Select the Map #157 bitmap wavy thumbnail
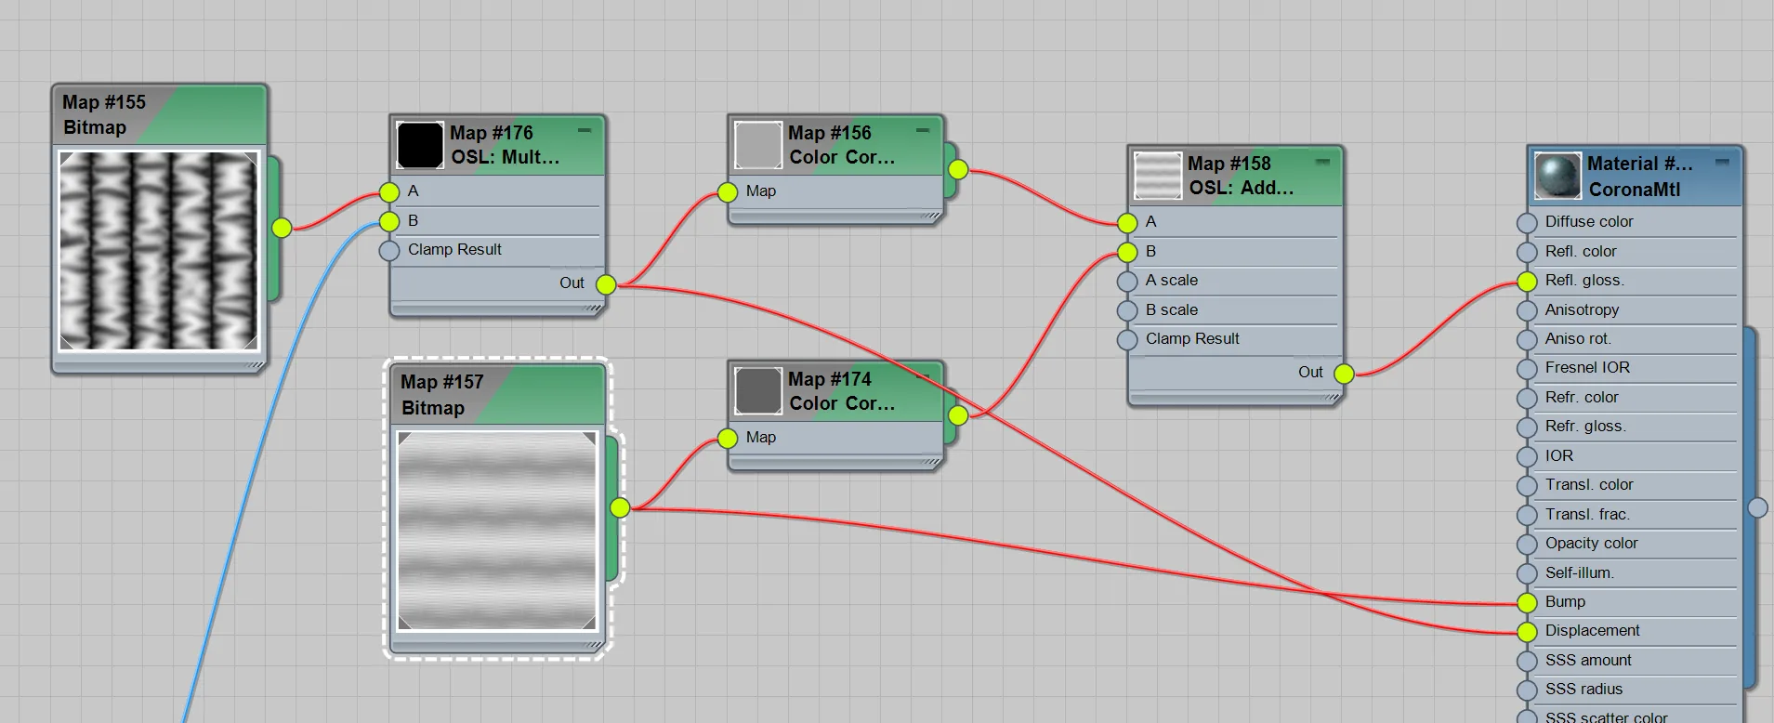 tap(497, 531)
